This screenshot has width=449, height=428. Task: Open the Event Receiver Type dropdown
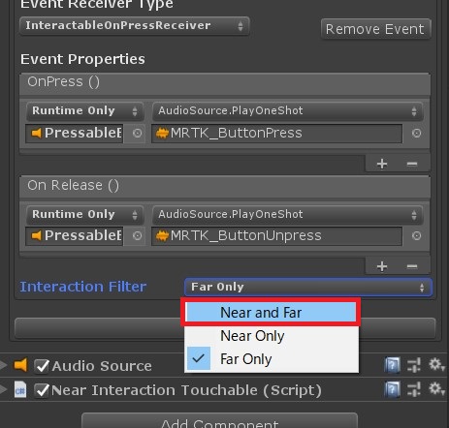[x=134, y=26]
